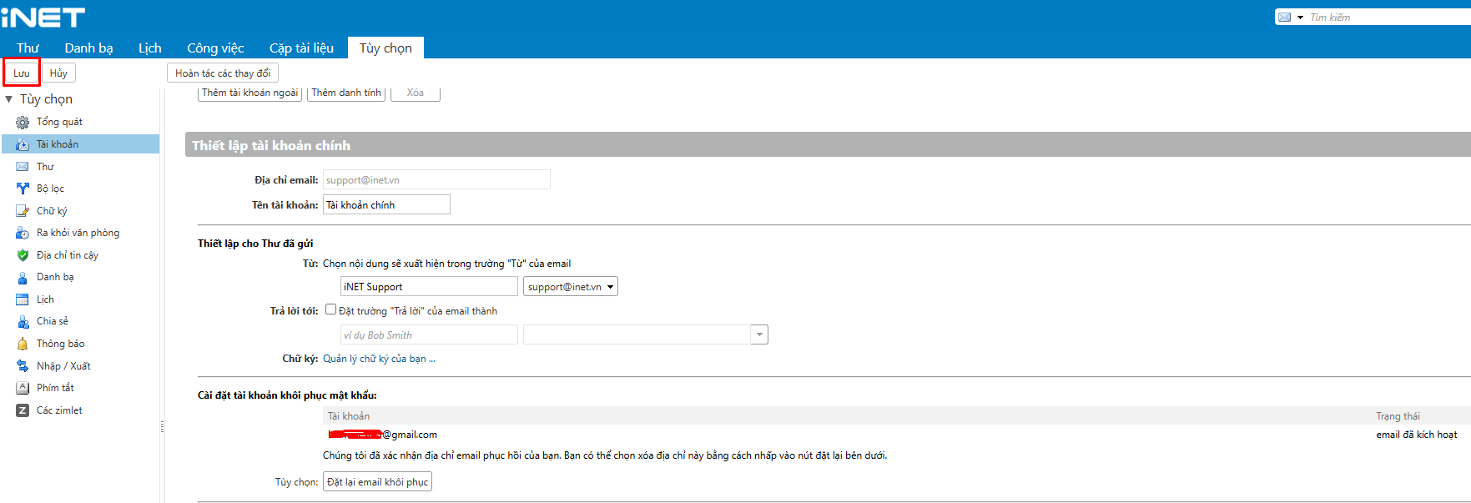Open the Quản lý chữ ký của bạn link
The height and width of the screenshot is (503, 1471).
click(379, 359)
